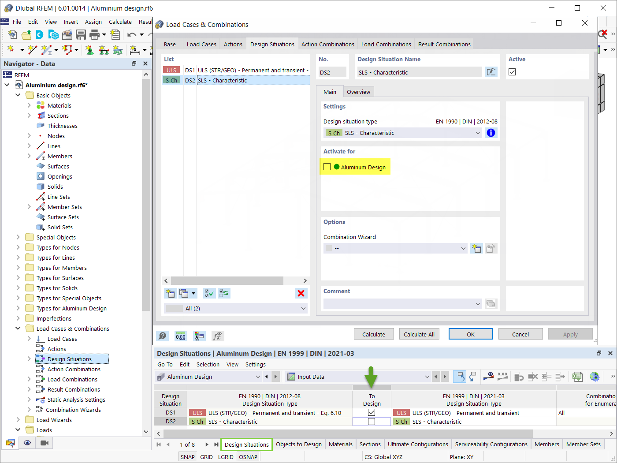Click the Save icon in the main toolbar
Screen dimensions: 617x463
click(81, 34)
